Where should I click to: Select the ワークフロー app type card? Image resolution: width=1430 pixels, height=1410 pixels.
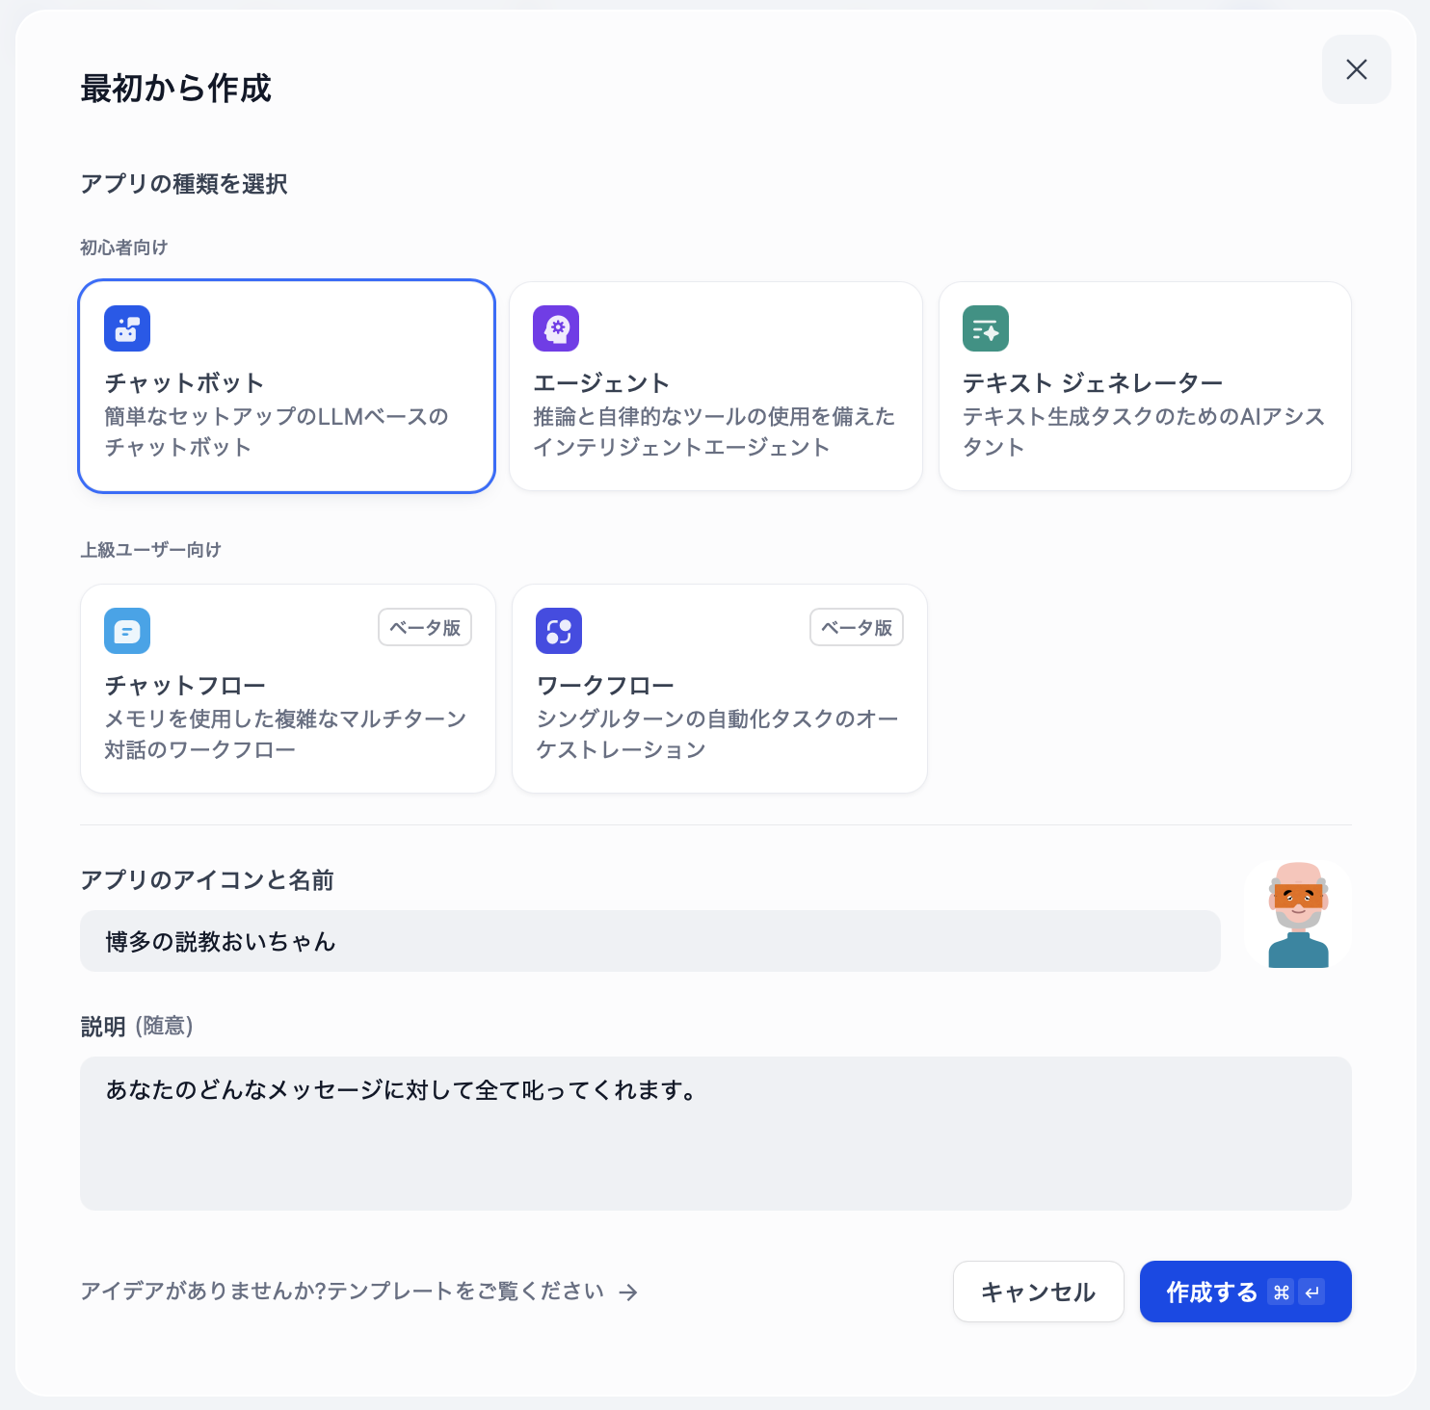[720, 689]
